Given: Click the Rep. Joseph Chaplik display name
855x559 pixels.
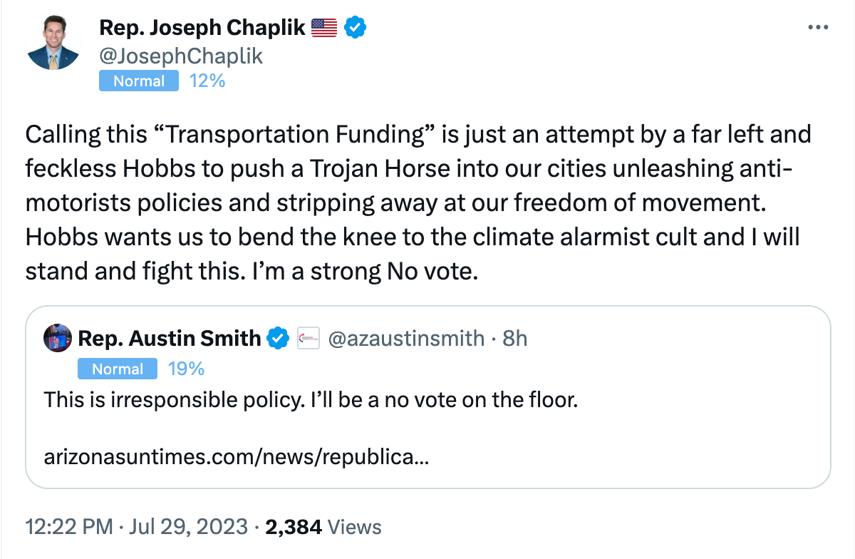Looking at the screenshot, I should pos(202,28).
